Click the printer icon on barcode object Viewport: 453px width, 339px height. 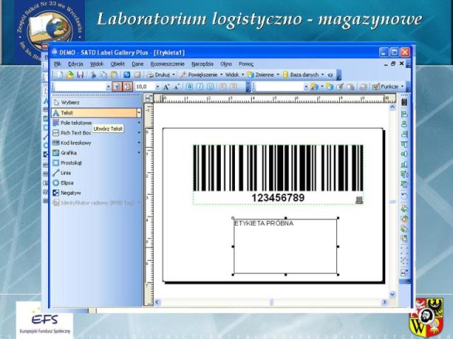[359, 200]
